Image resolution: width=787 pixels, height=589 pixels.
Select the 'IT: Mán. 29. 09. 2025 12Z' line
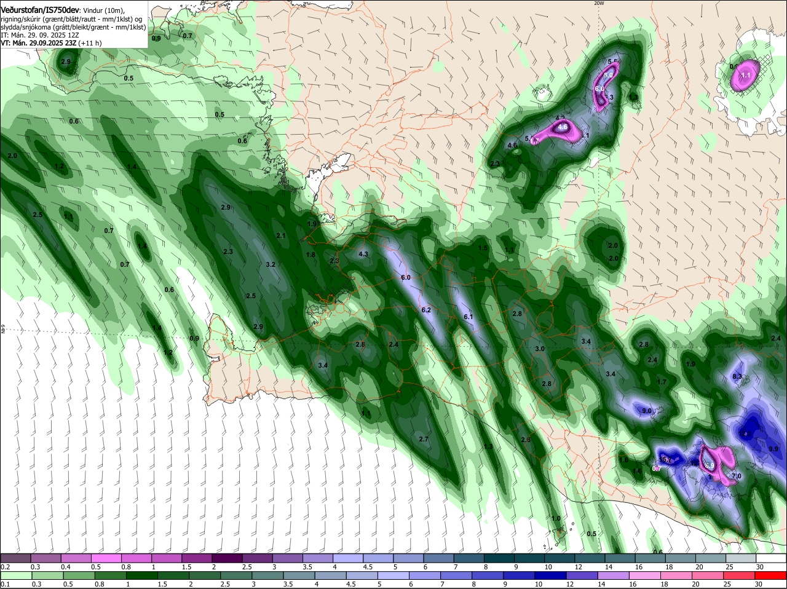tap(40, 35)
